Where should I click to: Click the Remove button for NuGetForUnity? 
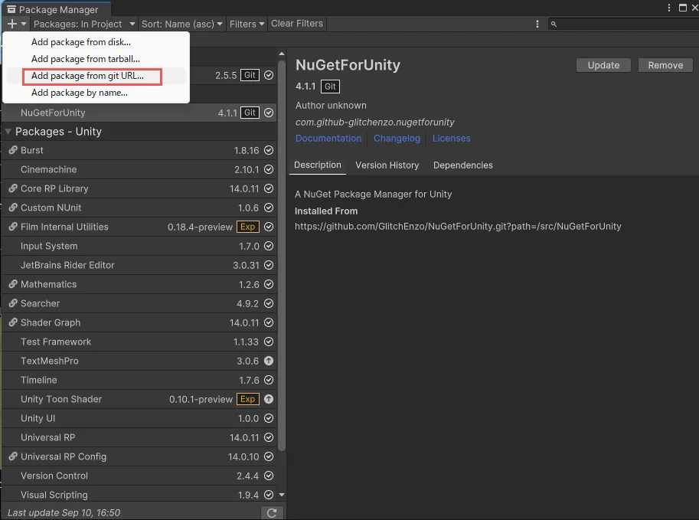point(665,65)
